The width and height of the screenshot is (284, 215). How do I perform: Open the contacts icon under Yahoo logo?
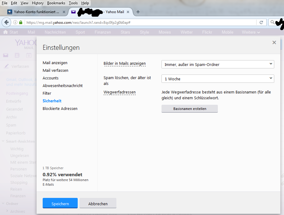17,55
